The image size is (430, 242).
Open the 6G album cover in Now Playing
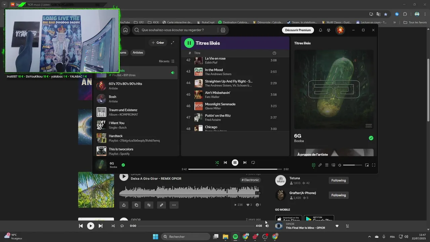[334, 89]
